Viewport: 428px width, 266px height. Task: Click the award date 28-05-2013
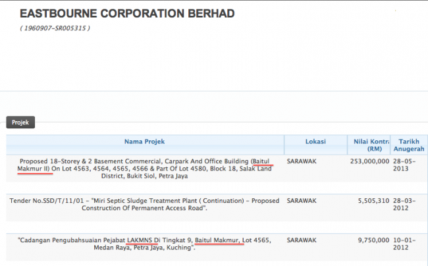pyautogui.click(x=404, y=165)
